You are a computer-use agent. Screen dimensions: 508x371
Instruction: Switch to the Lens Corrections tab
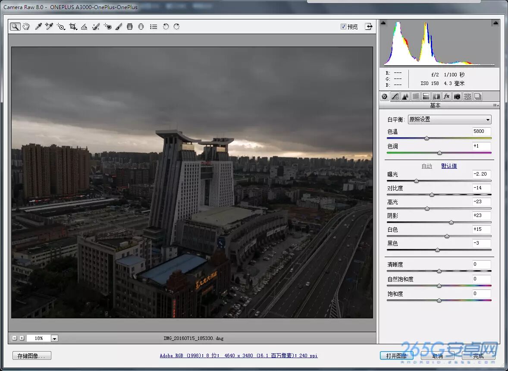coord(436,96)
